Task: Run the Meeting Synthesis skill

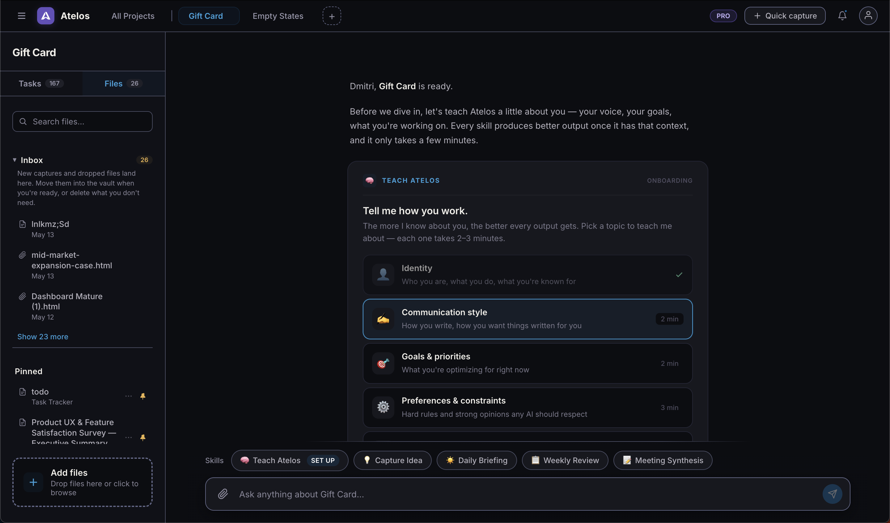Action: pyautogui.click(x=663, y=460)
